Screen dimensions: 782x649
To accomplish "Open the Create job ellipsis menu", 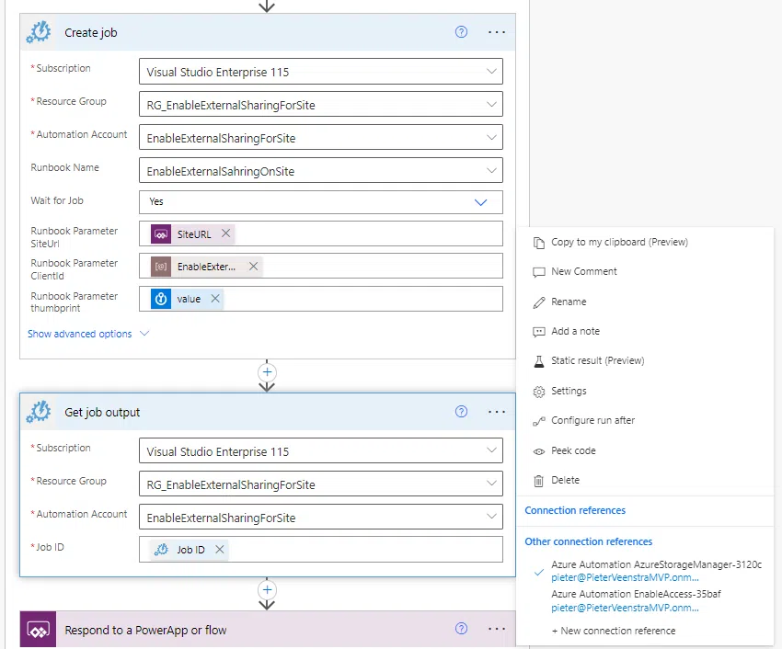I will (497, 32).
